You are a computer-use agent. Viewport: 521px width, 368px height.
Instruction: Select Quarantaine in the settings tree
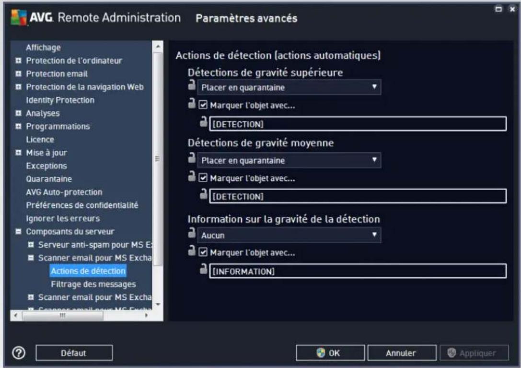[x=49, y=179]
